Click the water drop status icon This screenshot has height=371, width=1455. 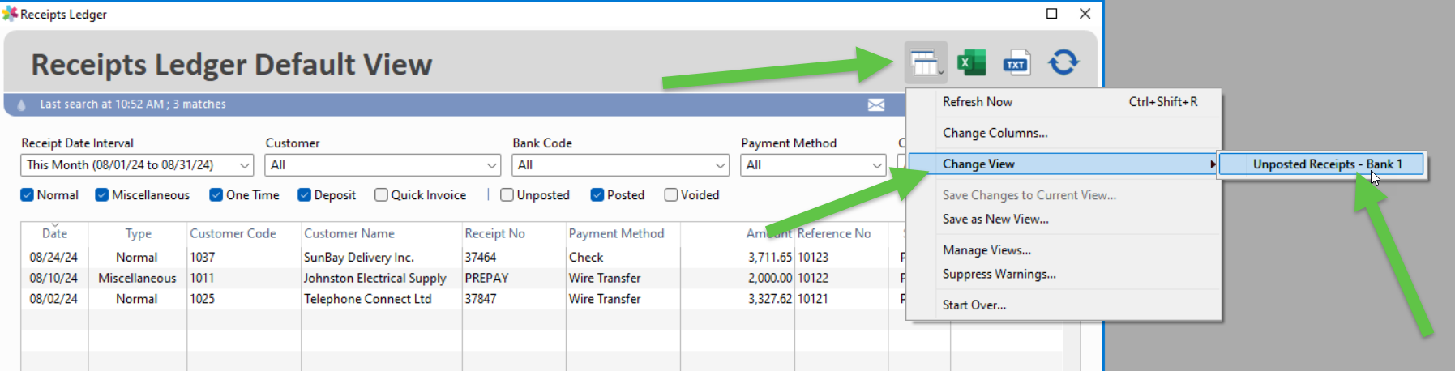pyautogui.click(x=21, y=104)
